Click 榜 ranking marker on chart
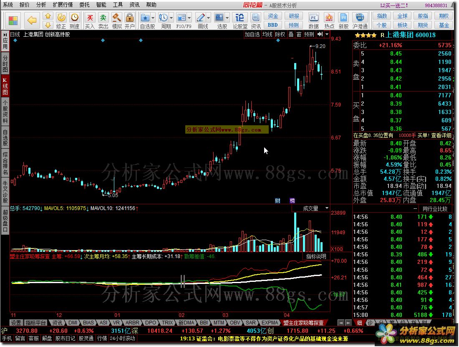This screenshot has width=459, height=347. tap(292, 200)
